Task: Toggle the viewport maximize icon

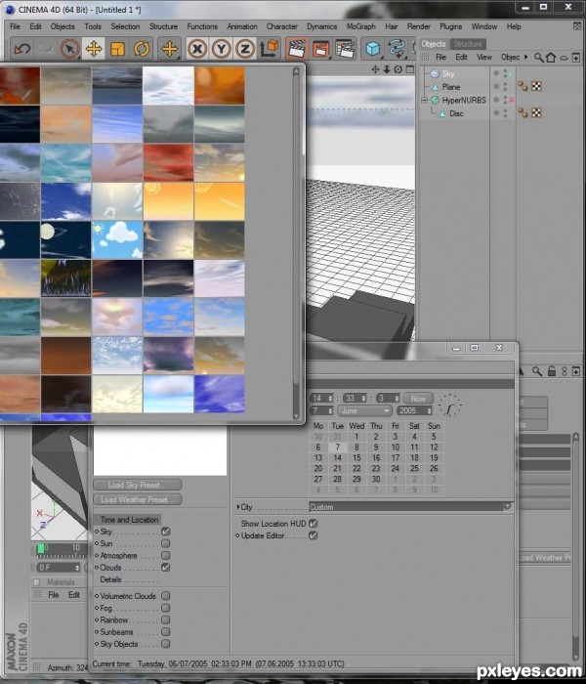Action: click(x=410, y=69)
